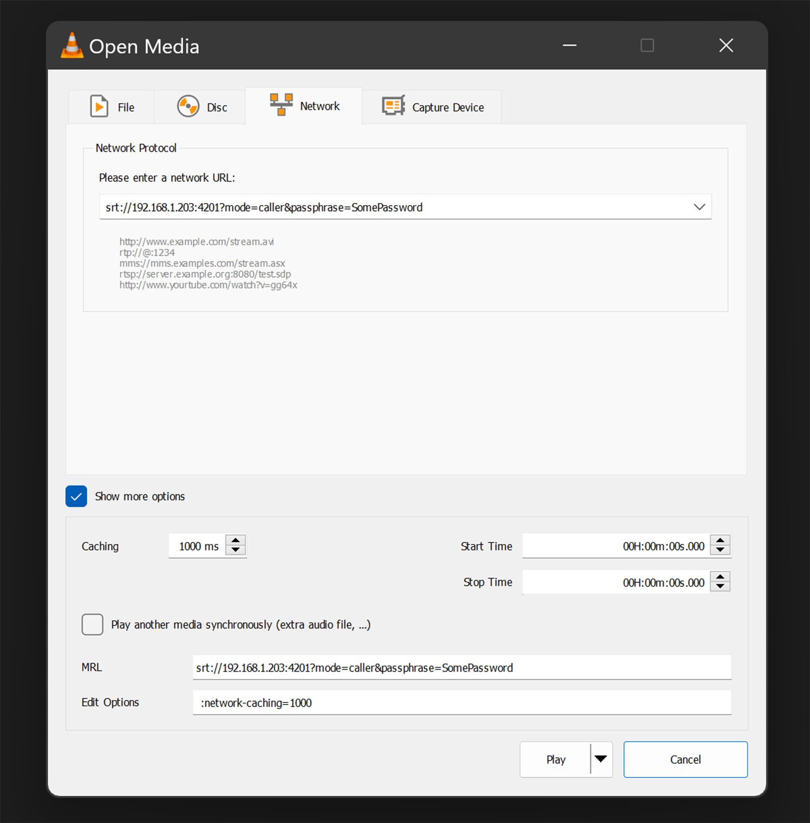Viewport: 810px width, 823px height.
Task: Enable Play another media synchronously
Action: click(92, 624)
